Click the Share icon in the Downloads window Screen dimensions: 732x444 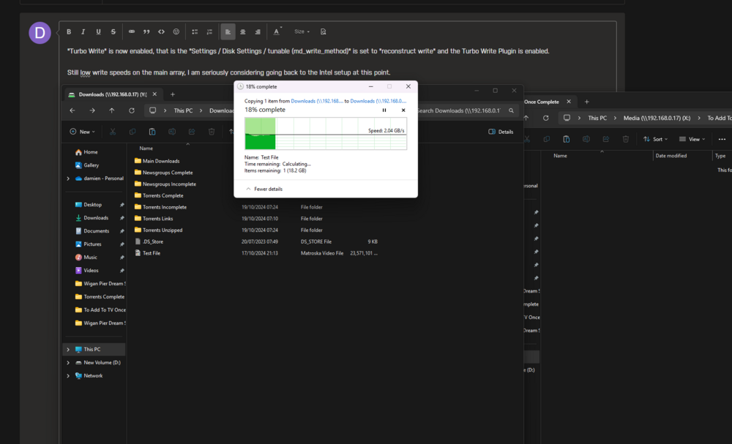(x=191, y=132)
